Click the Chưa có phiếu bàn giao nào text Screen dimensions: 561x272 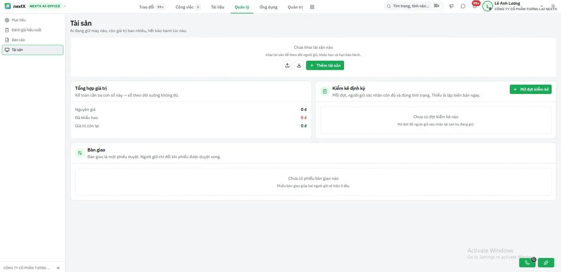tap(313, 179)
